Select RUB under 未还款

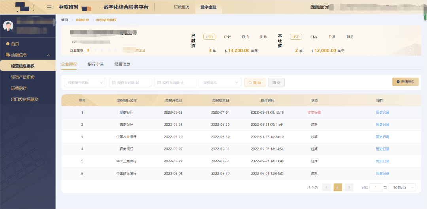(x=350, y=37)
